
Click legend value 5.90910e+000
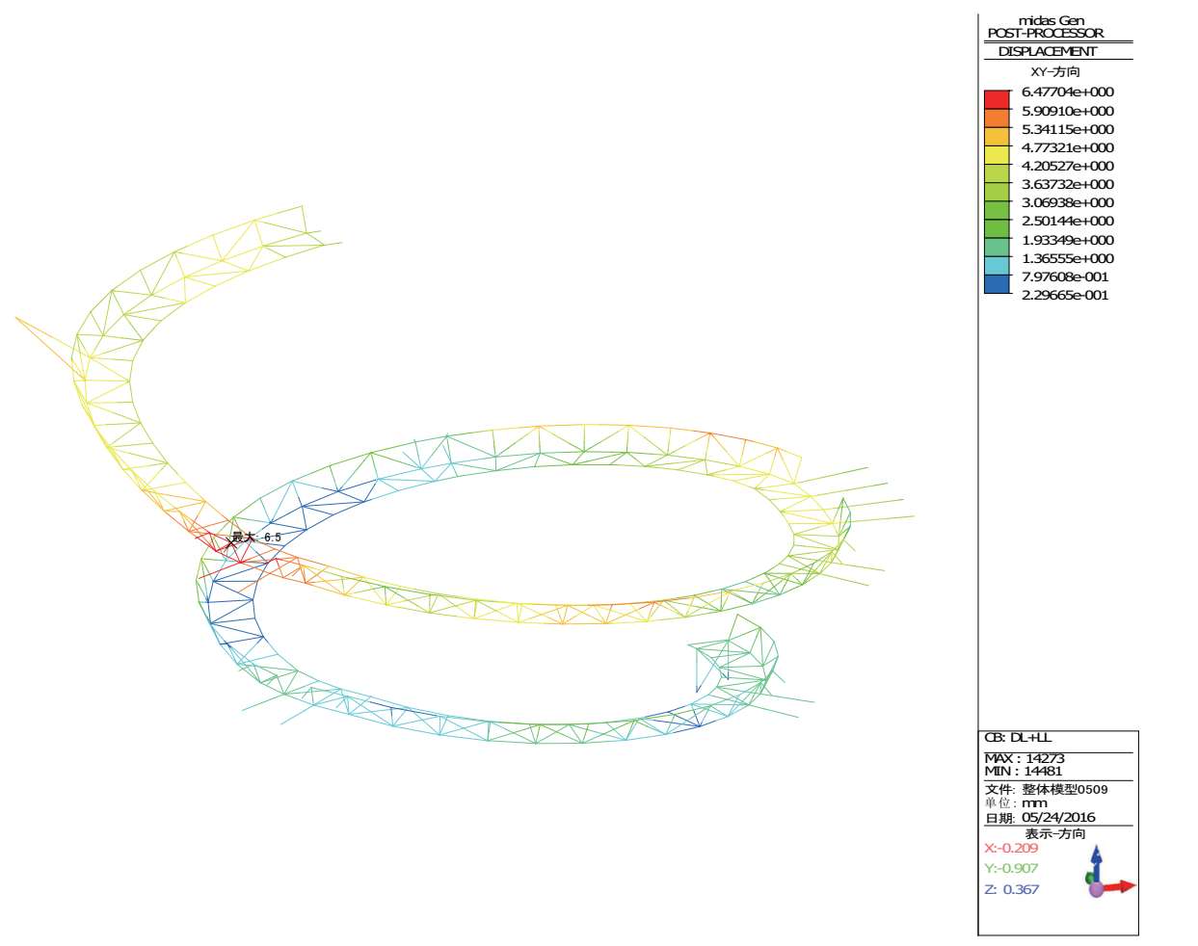[x=1067, y=111]
